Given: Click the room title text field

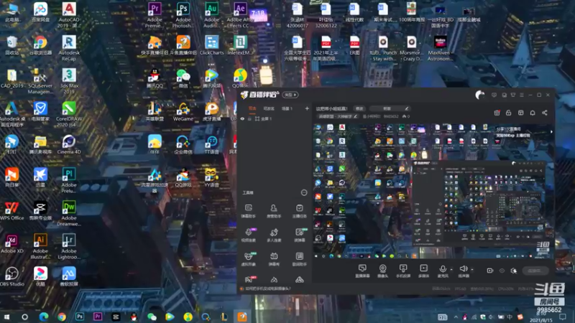Looking at the screenshot, I should (331, 108).
